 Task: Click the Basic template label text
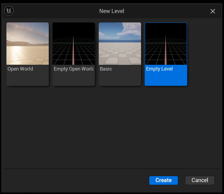pyautogui.click(x=106, y=69)
